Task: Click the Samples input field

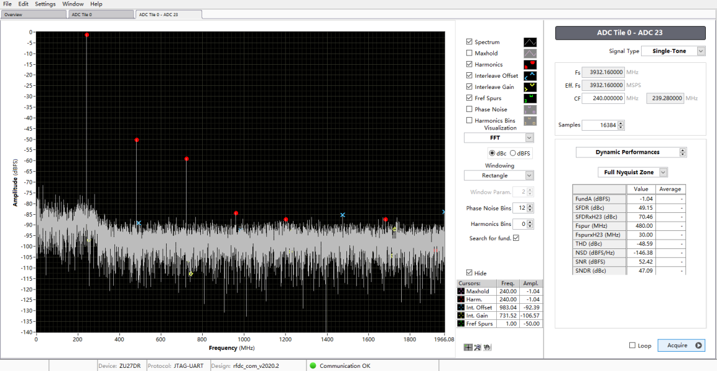Action: [x=599, y=125]
